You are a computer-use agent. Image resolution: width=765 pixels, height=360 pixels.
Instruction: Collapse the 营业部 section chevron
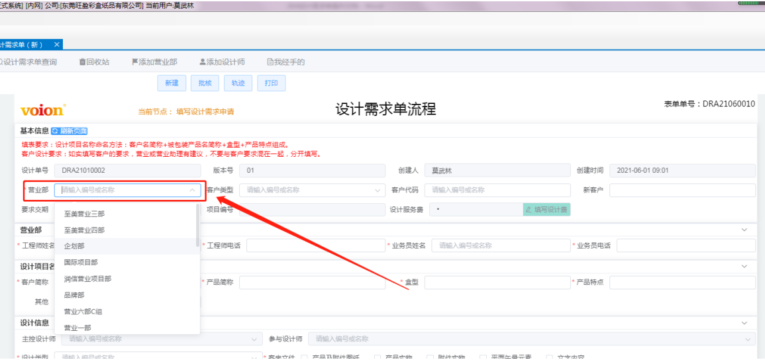tap(744, 230)
